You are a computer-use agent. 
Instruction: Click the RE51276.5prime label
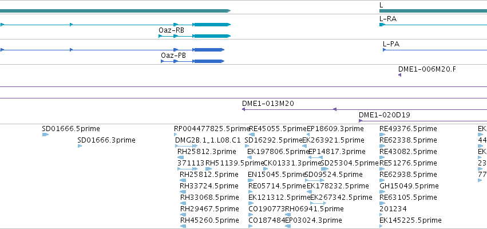click(408, 163)
